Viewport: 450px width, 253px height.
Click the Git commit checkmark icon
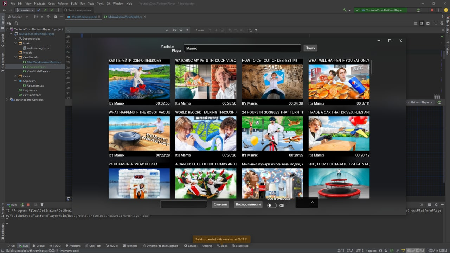point(52,10)
